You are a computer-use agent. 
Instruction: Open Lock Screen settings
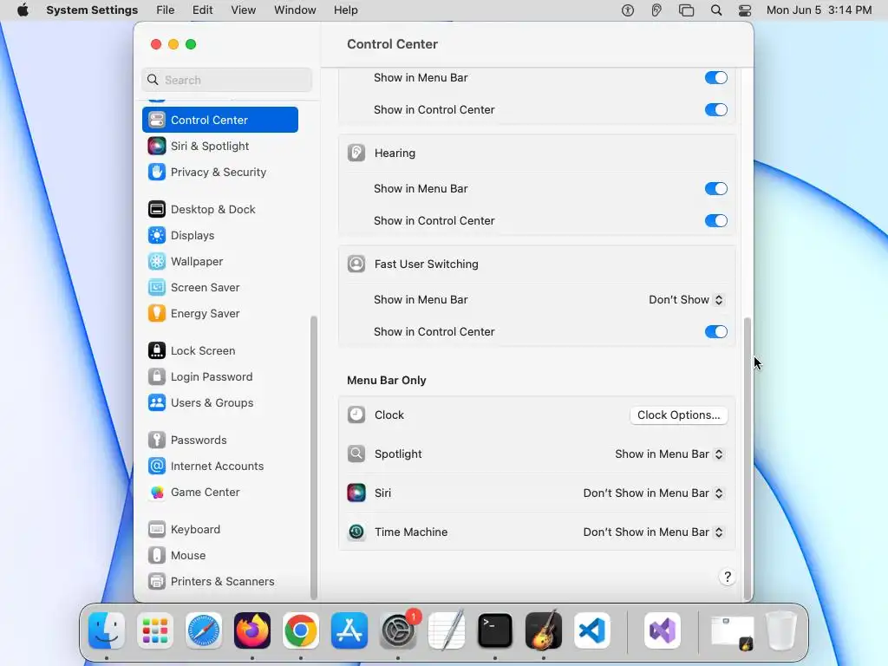coord(219,351)
